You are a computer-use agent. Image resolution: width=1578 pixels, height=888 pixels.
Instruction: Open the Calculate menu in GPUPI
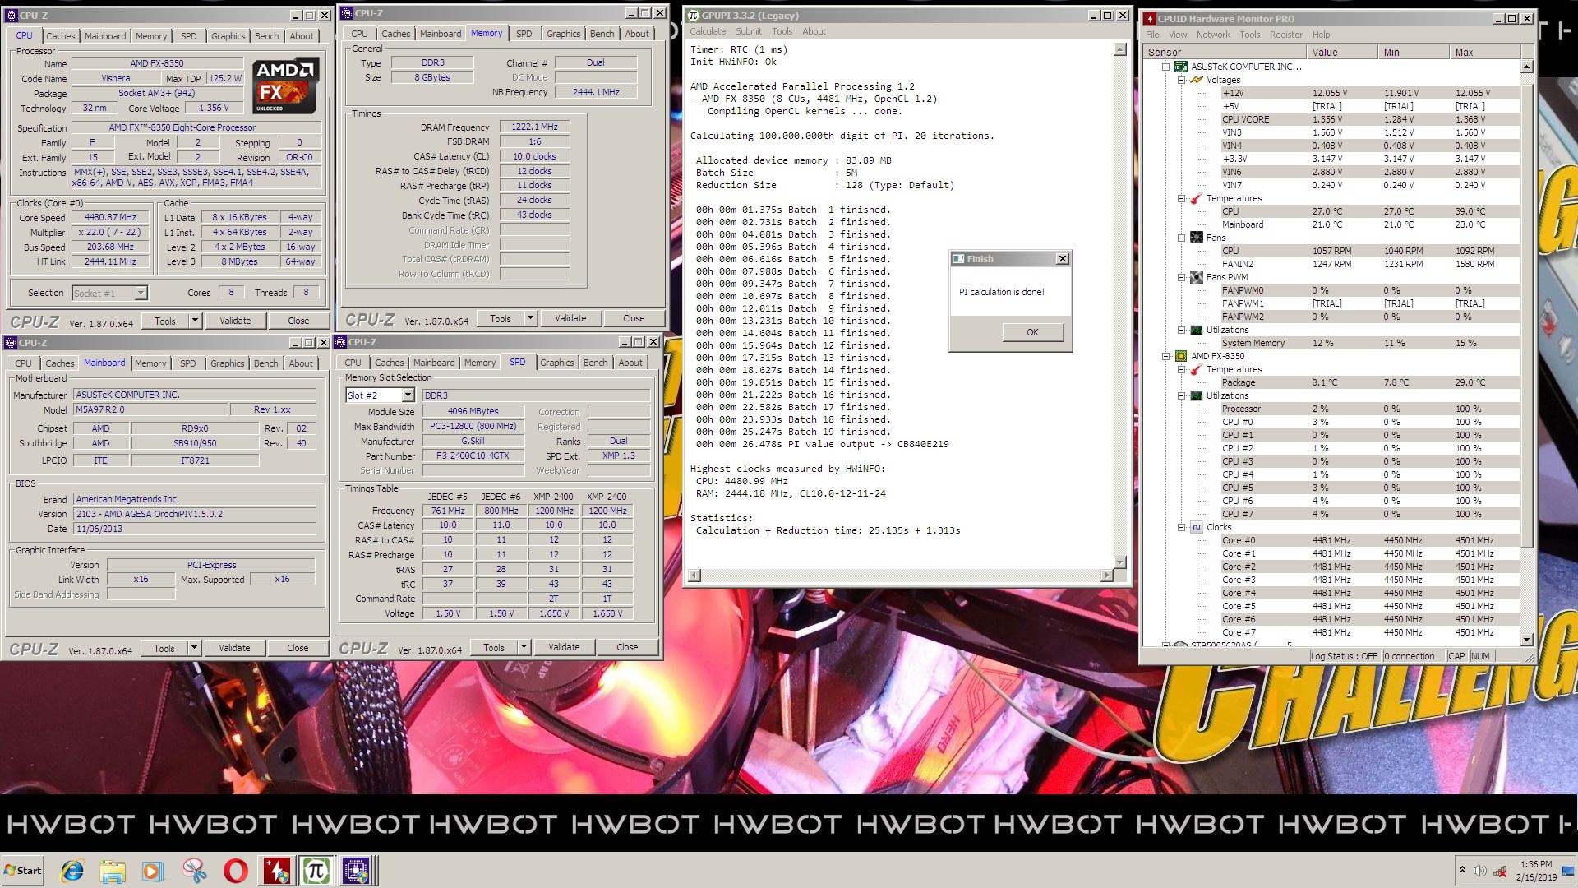(x=708, y=31)
